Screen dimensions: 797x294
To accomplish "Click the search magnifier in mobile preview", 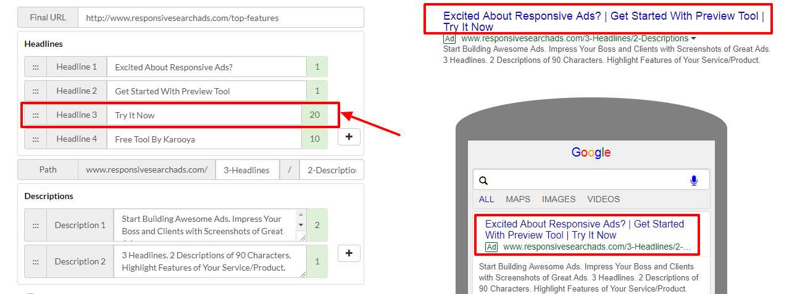I will click(483, 181).
